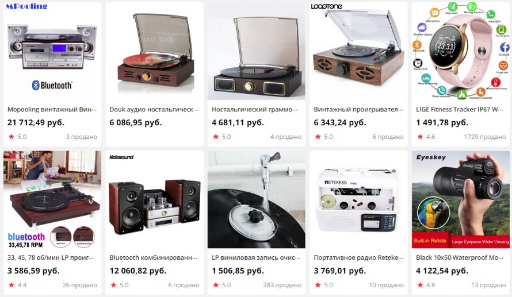Click the "1729 продано" sold count
The width and height of the screenshot is (512, 297).
pyautogui.click(x=484, y=137)
